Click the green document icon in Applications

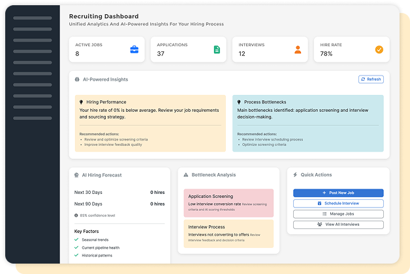pos(217,49)
